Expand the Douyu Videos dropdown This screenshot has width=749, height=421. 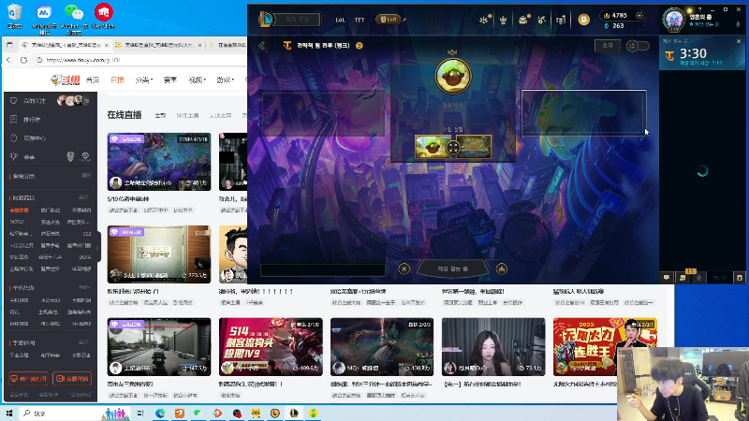198,80
